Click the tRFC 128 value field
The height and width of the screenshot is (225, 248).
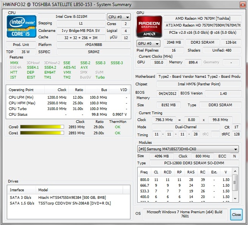(237, 134)
